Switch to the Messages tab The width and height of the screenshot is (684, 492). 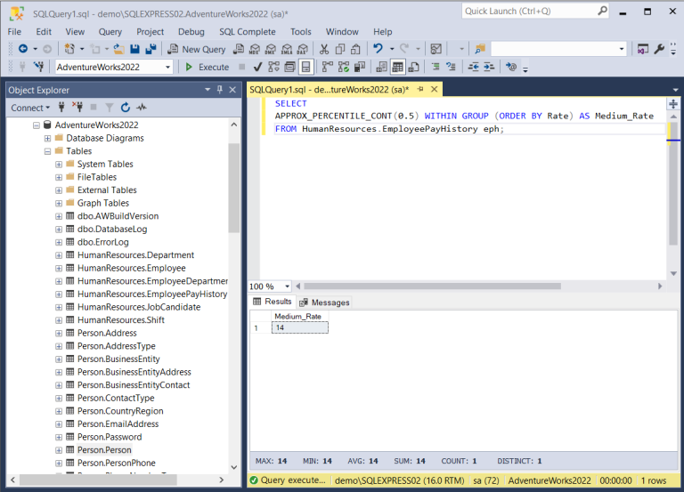point(324,302)
